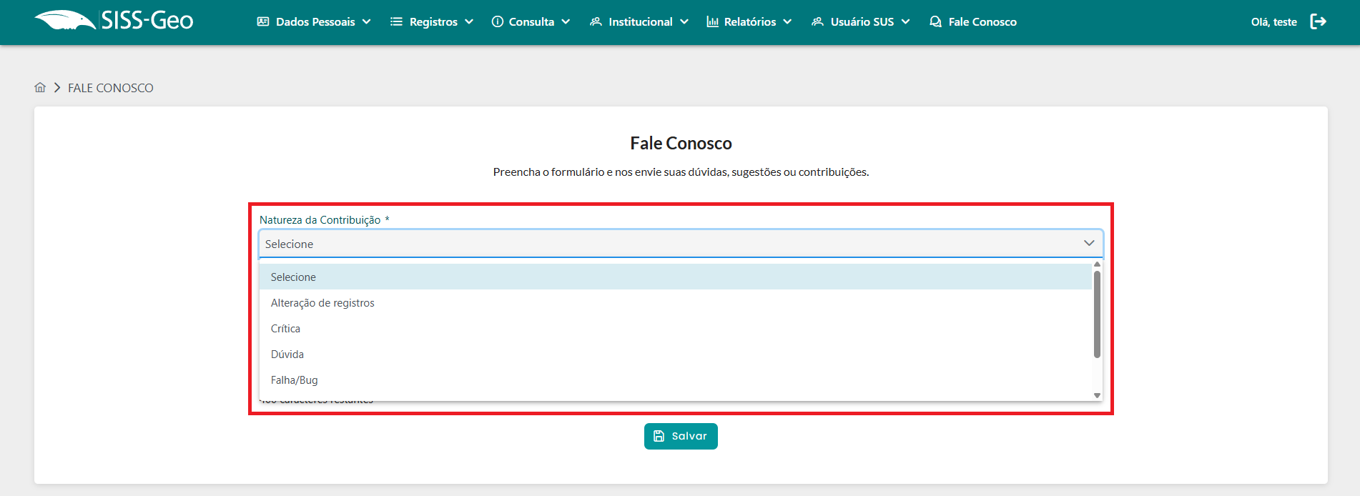Viewport: 1360px width, 496px height.
Task: Click the dropdown list scroll down arrow
Action: click(x=1097, y=395)
